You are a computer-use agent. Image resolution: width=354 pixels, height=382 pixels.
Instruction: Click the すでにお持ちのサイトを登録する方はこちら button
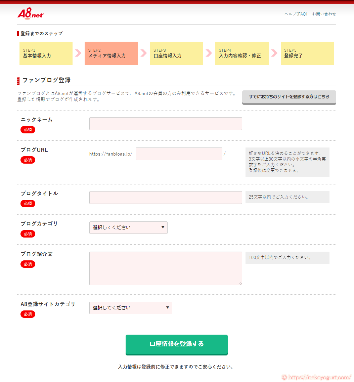pos(289,97)
